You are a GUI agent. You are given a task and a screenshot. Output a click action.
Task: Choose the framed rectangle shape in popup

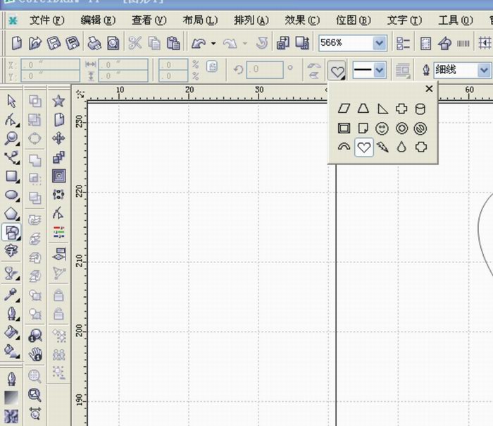(344, 128)
